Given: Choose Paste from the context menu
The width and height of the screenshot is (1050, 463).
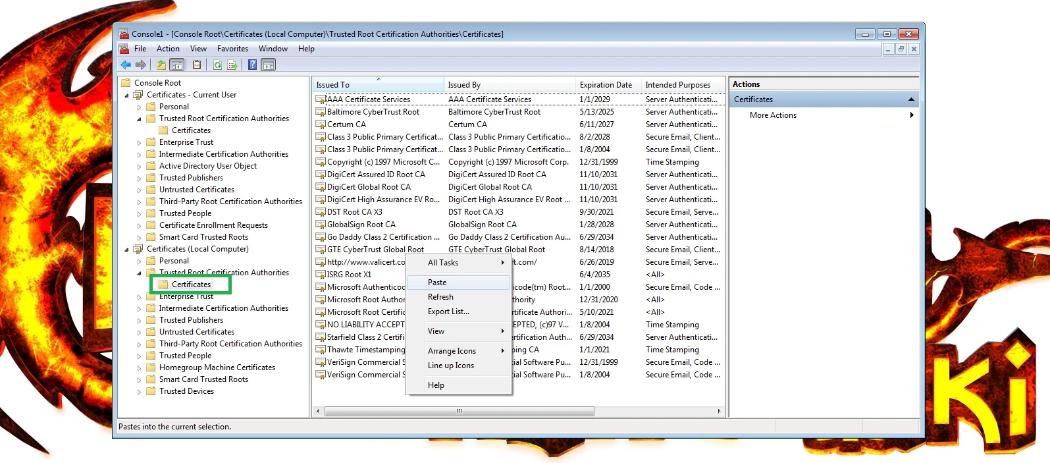Looking at the screenshot, I should 458,283.
